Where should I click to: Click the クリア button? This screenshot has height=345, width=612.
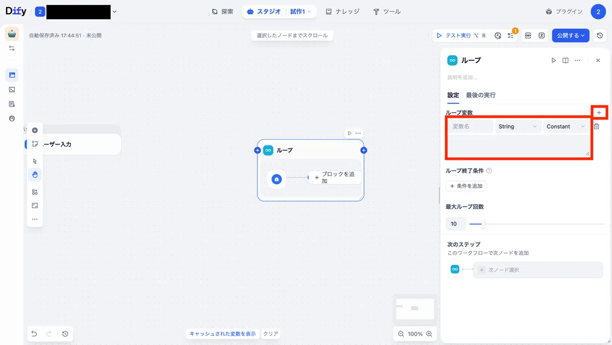coord(270,334)
